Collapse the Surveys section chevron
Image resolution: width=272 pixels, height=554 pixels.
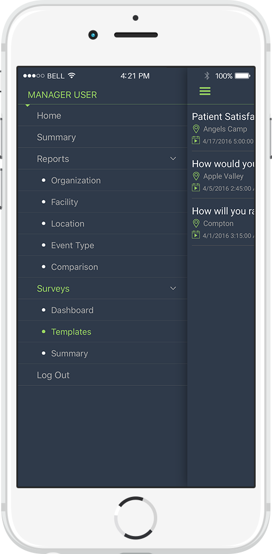click(173, 288)
